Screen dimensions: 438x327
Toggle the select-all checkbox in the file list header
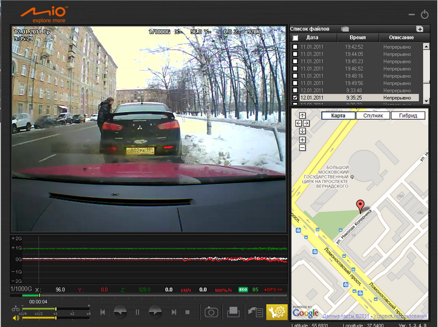296,38
